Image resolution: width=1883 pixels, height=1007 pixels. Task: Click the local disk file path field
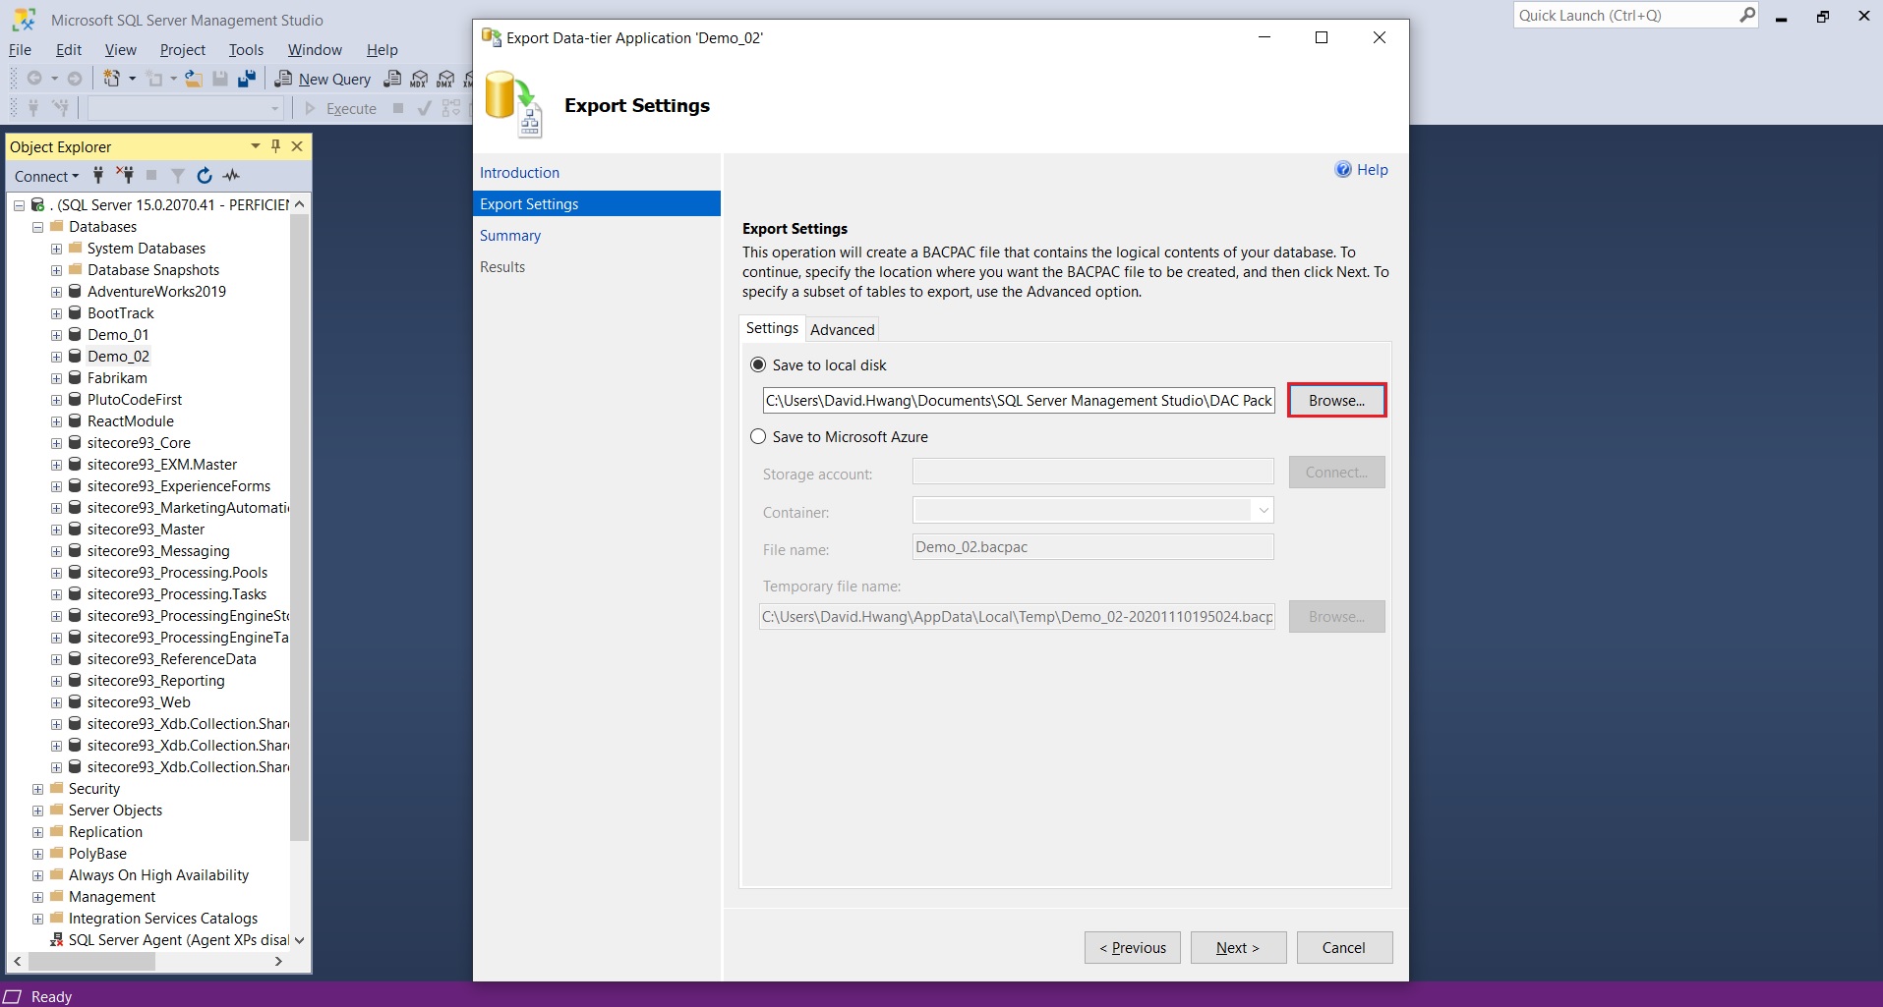(1019, 400)
